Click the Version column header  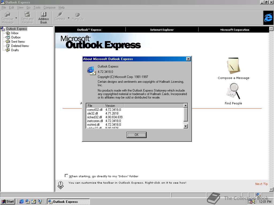113,105
